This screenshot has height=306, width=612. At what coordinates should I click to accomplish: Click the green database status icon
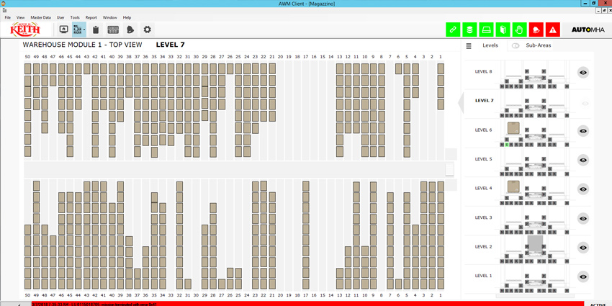coord(469,30)
